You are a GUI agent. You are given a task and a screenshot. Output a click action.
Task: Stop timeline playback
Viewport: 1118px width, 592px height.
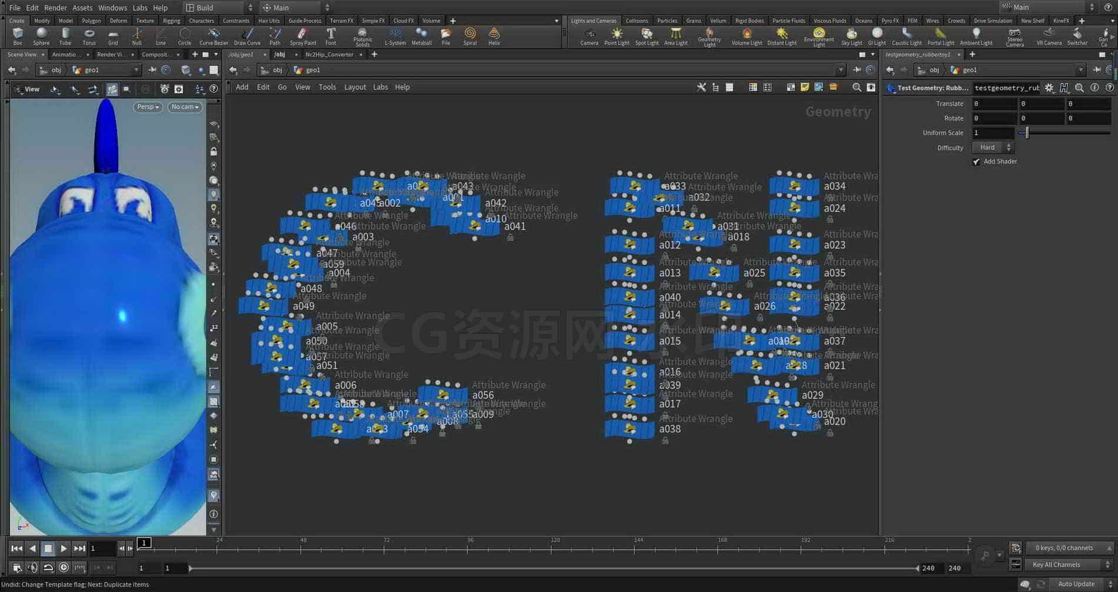48,548
